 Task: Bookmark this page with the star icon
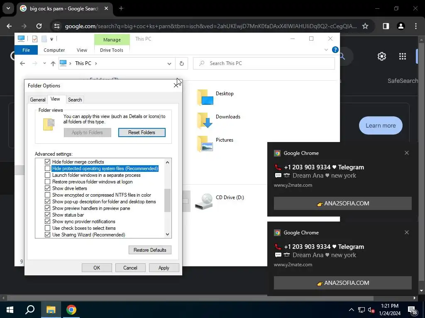point(365,26)
